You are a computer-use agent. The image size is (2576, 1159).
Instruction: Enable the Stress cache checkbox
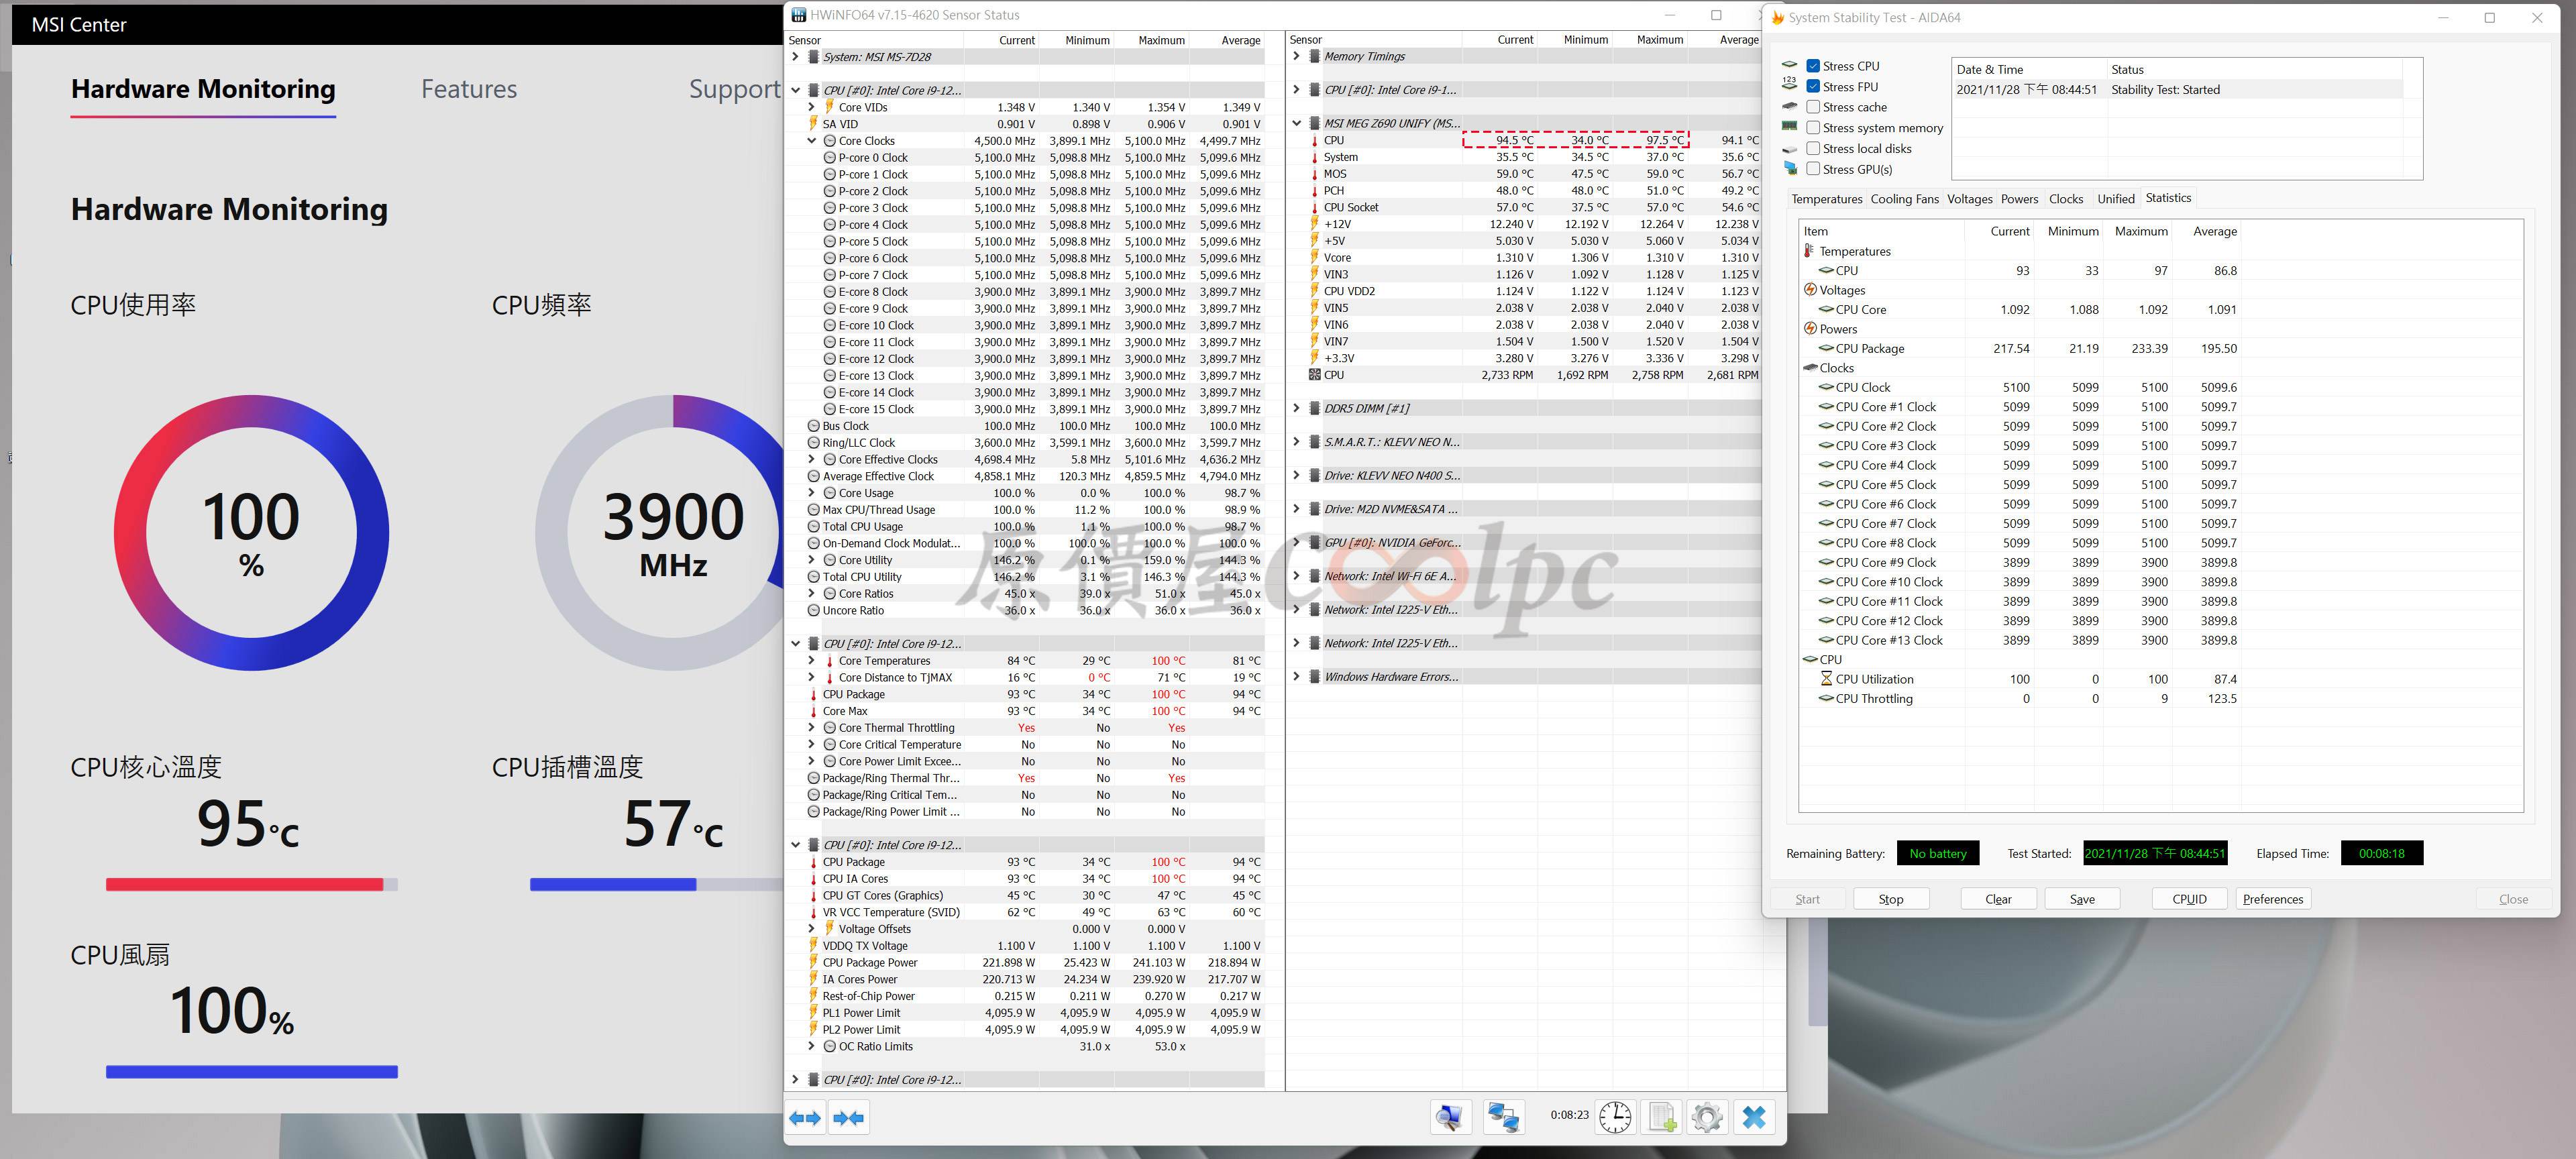[x=1813, y=107]
